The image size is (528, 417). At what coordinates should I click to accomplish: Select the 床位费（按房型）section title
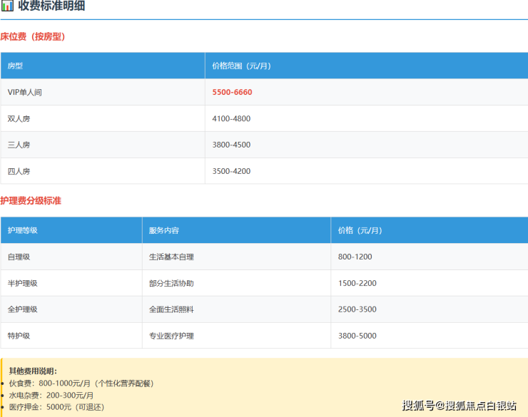click(33, 36)
